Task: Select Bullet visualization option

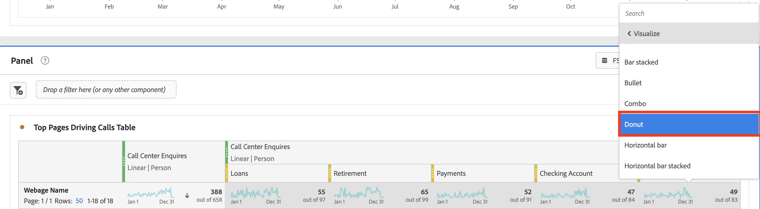Action: tap(689, 83)
